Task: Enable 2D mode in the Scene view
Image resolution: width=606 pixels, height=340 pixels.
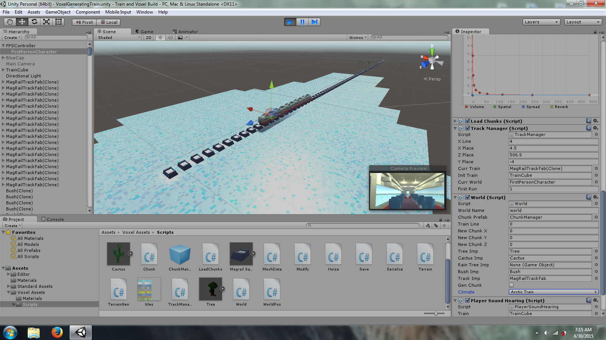Action: tap(149, 37)
